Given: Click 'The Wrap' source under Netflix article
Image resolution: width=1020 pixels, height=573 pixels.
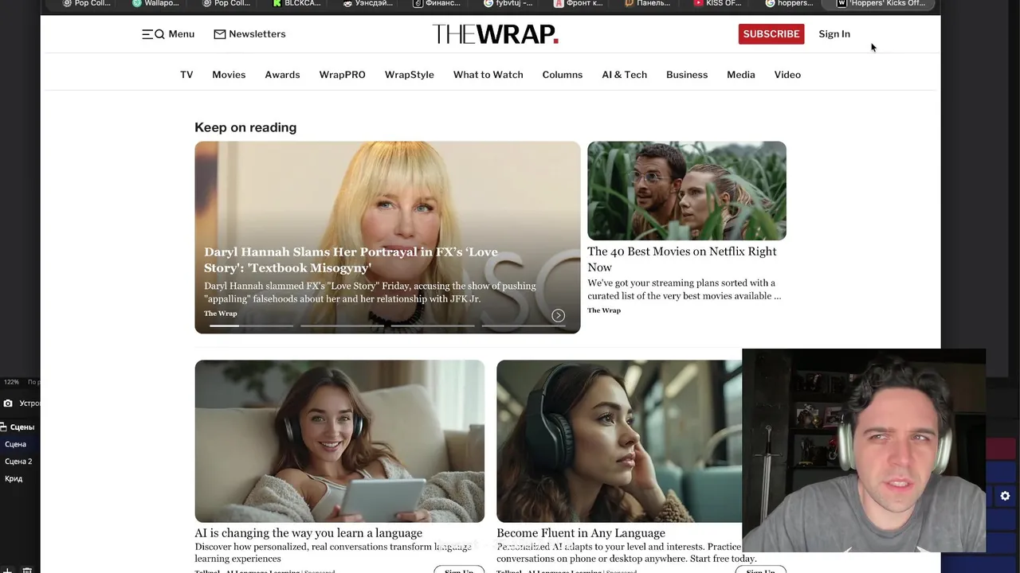Looking at the screenshot, I should [x=604, y=310].
